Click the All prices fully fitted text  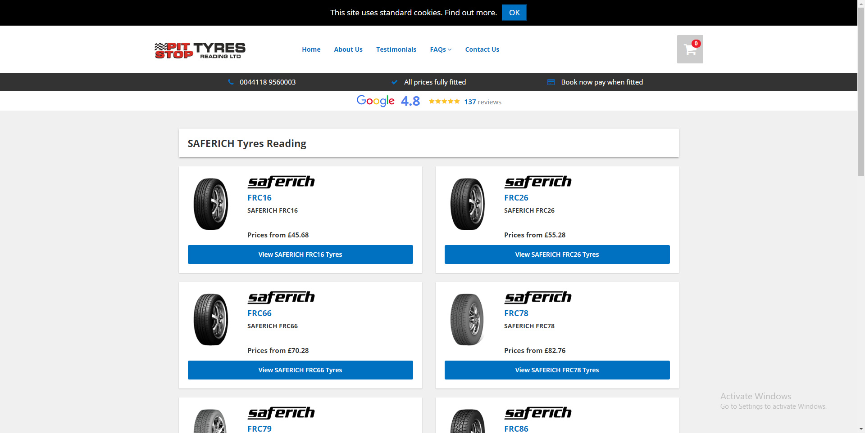click(x=435, y=82)
